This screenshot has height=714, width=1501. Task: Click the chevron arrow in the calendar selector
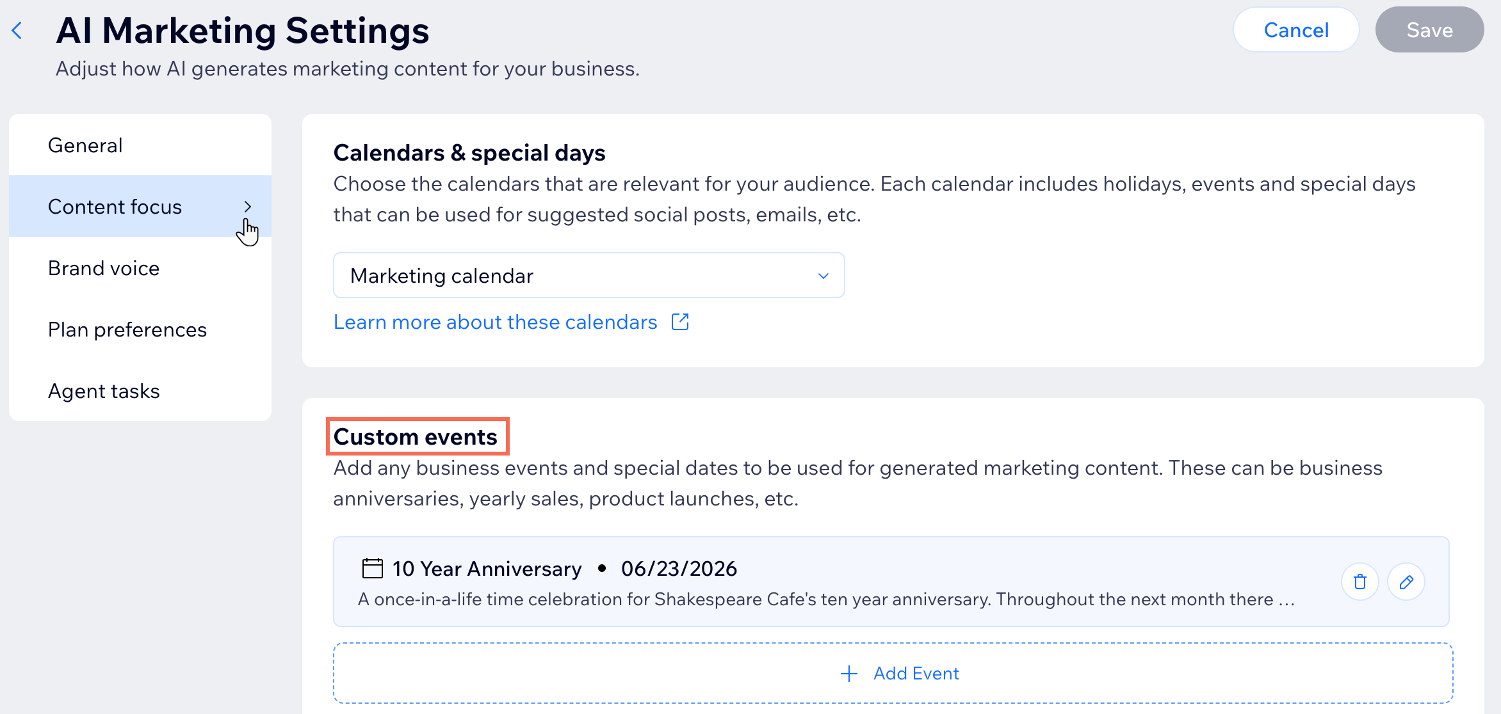point(824,276)
